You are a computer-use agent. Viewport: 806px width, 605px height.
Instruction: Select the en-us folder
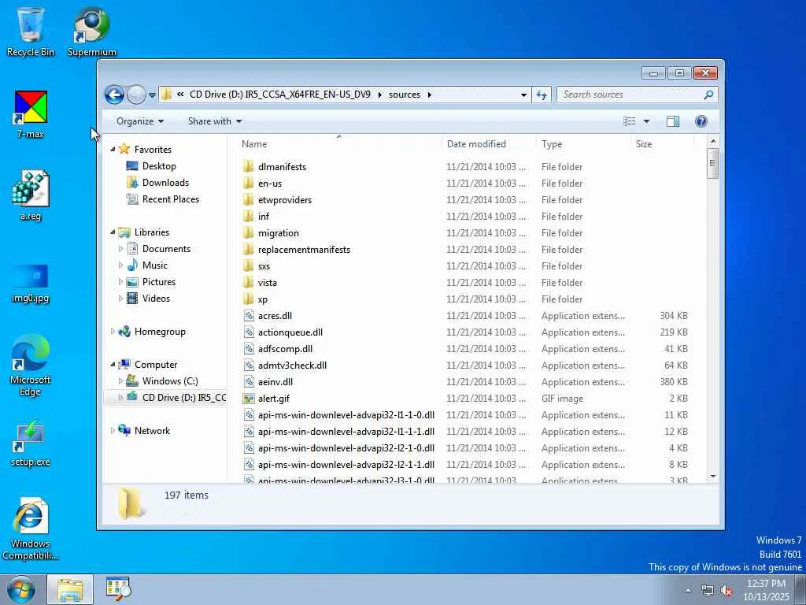(270, 183)
